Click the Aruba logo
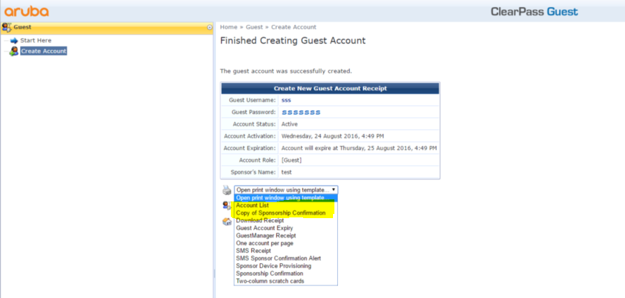 [x=26, y=11]
